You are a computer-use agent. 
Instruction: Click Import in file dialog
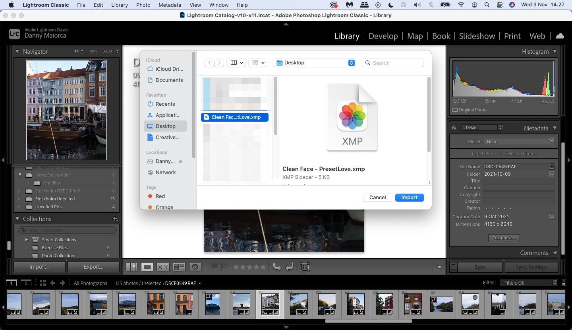409,198
